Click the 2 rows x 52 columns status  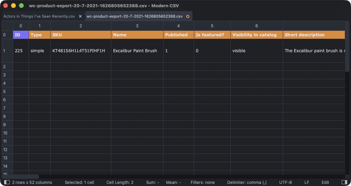[x=32, y=183]
